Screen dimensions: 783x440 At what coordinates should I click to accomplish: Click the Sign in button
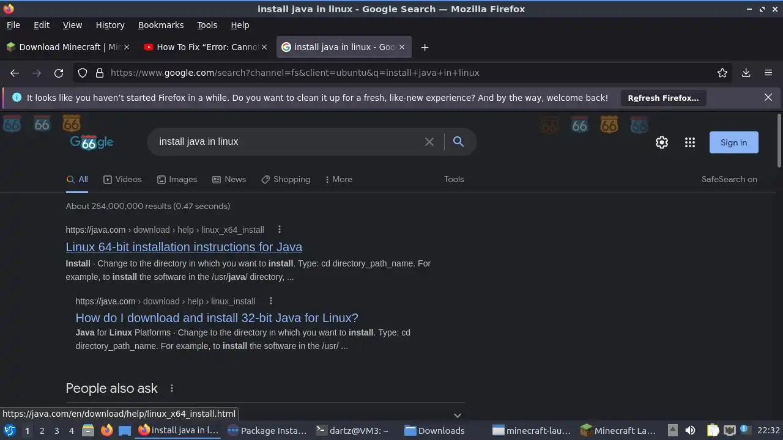(x=733, y=142)
